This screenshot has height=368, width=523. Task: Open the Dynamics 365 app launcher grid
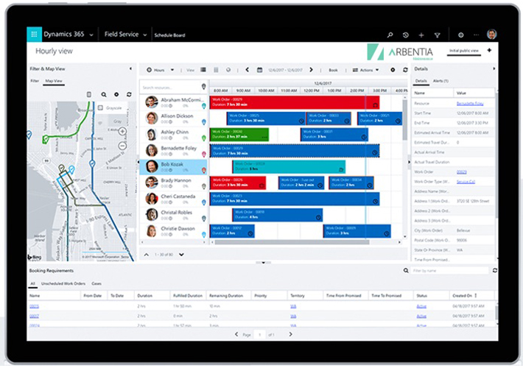click(x=34, y=34)
